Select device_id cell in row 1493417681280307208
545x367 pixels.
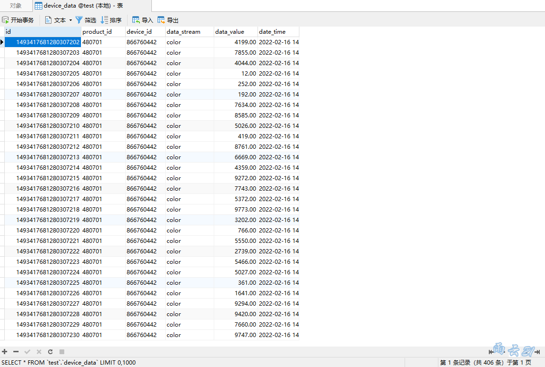click(x=145, y=105)
